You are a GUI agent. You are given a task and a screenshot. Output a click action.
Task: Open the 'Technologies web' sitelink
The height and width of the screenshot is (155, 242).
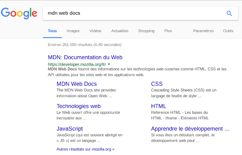point(78,106)
